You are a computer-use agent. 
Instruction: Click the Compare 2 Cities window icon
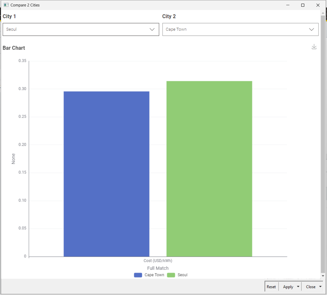[6, 5]
